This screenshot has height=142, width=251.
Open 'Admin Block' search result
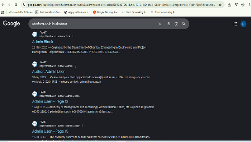click(43, 42)
